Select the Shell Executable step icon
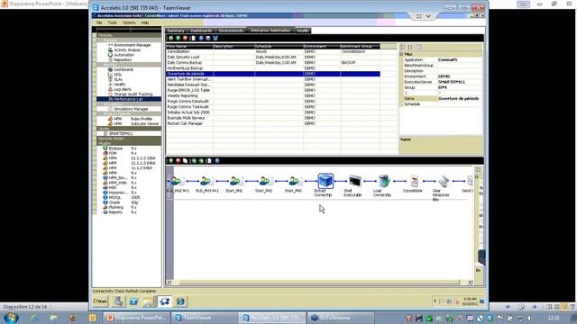This screenshot has height=324, width=577. click(354, 181)
